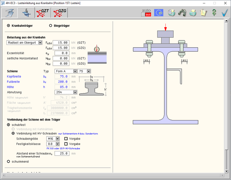Select the Biegeträger radio button
231x180 pixels.
(x=51, y=26)
